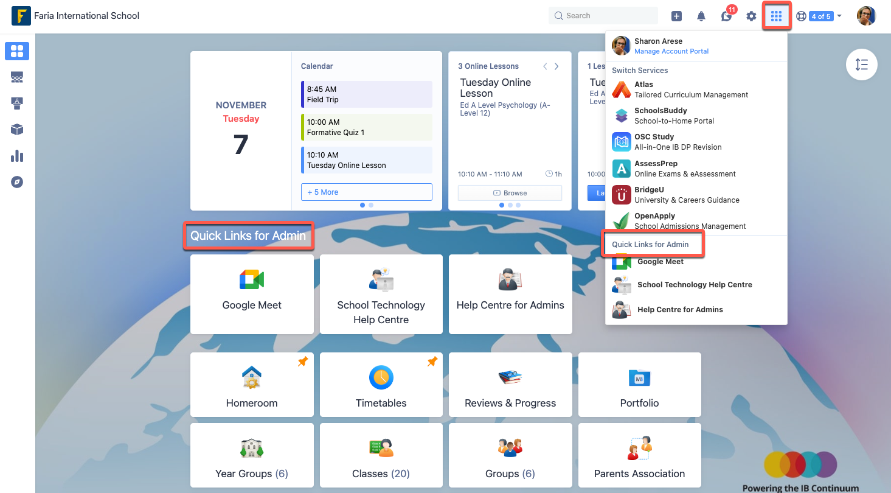Go to next online lesson arrow
891x493 pixels.
tap(556, 66)
